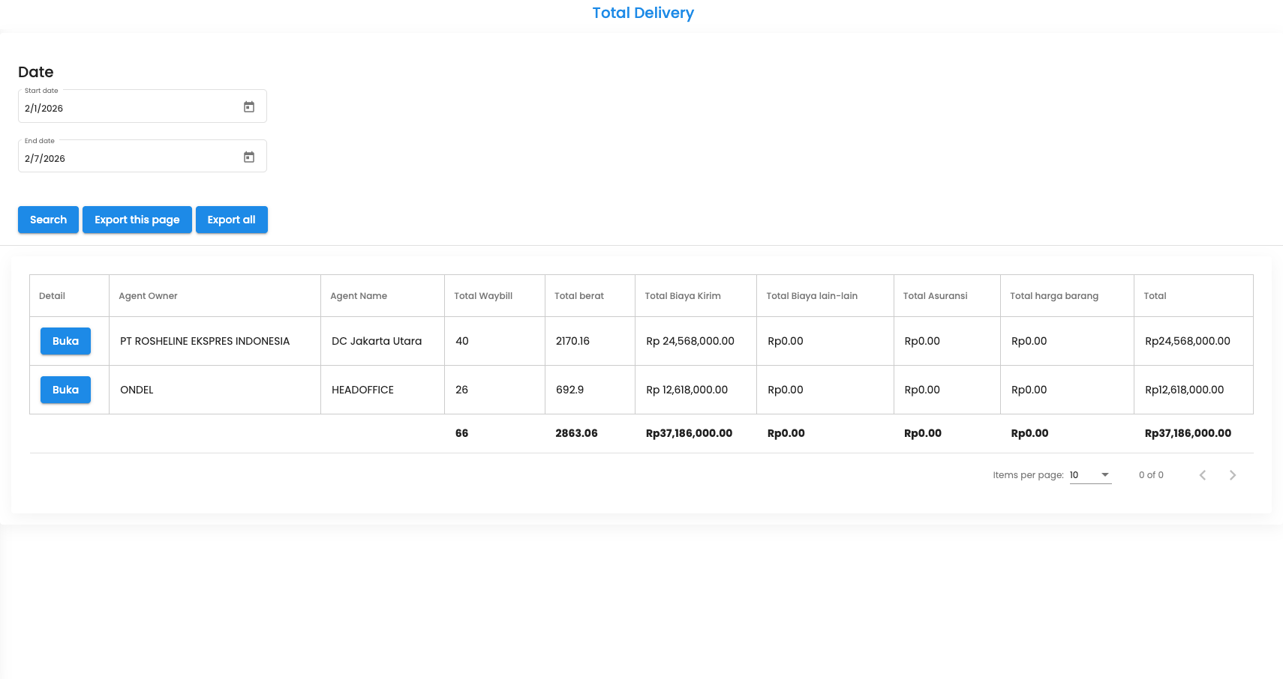Click the Total Biaya Kirim column header

(x=682, y=296)
